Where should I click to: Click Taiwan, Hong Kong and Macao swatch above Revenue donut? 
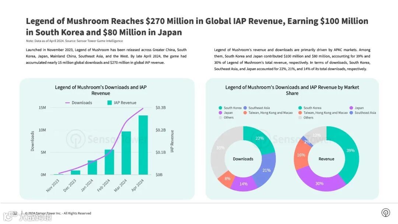tap(300, 113)
